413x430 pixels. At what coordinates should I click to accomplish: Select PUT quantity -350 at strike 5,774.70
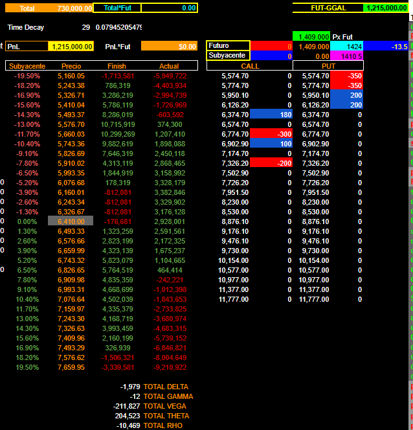pyautogui.click(x=347, y=85)
